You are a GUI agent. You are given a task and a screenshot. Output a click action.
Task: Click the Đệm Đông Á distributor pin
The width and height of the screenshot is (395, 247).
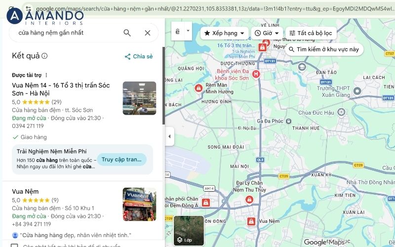coord(206,203)
